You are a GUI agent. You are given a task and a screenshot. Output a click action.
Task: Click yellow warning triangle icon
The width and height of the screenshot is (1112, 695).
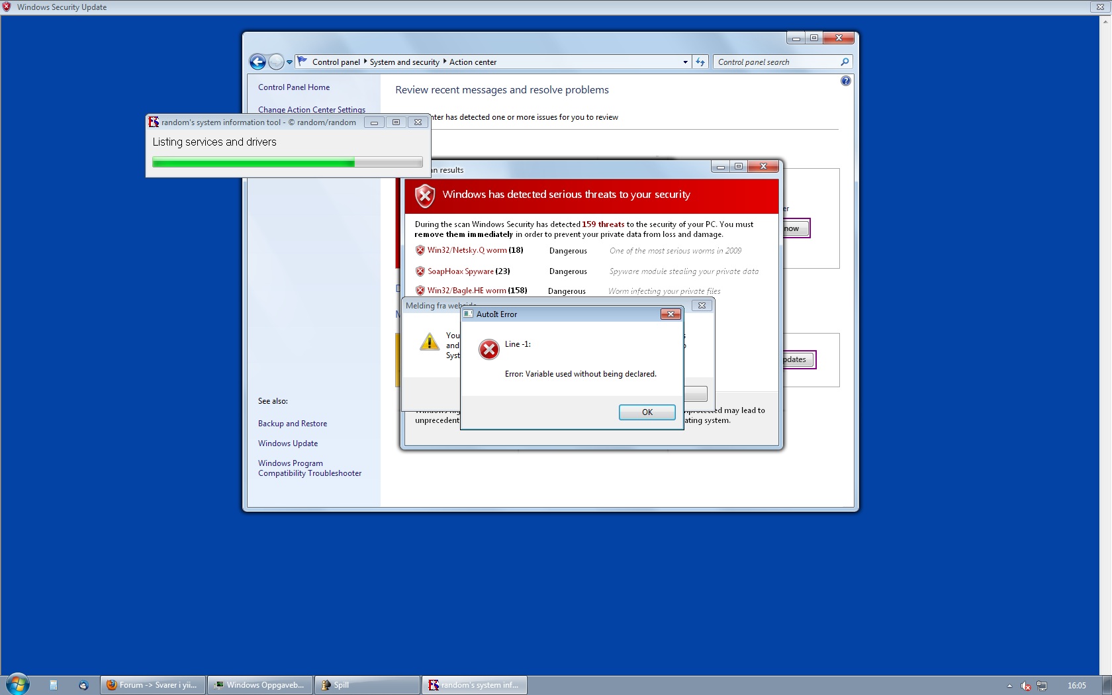430,342
